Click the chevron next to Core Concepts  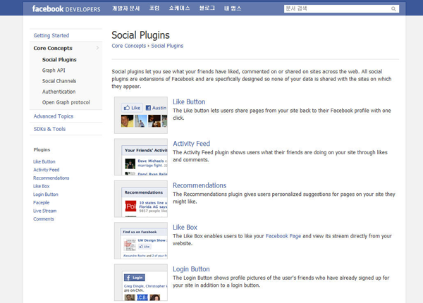tap(97, 48)
